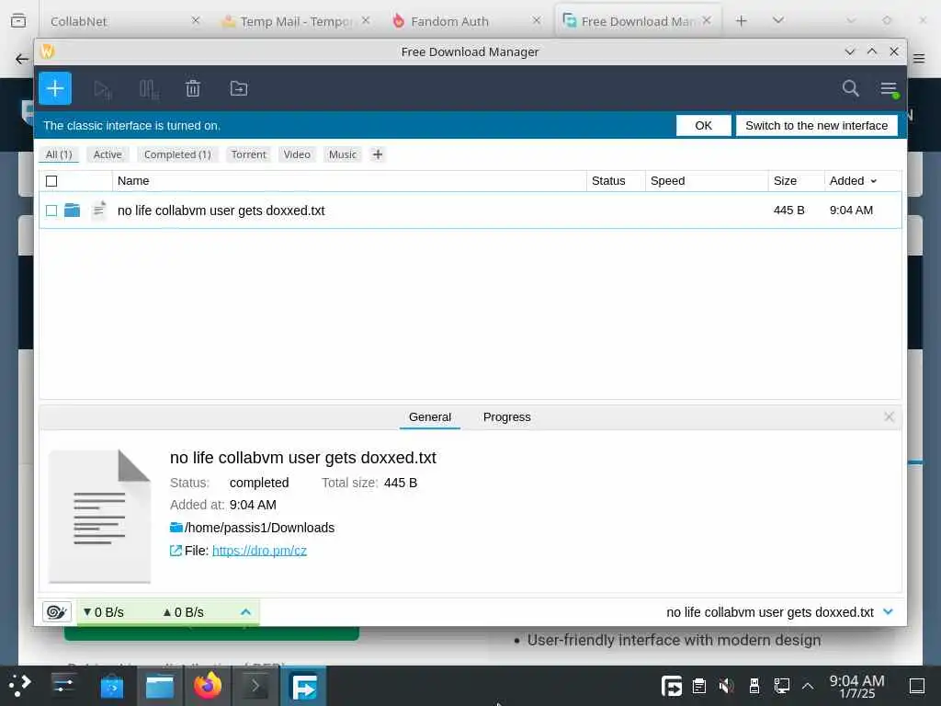Open the taskbar clock showing 9:04 AM
This screenshot has width=941, height=706.
point(857,686)
